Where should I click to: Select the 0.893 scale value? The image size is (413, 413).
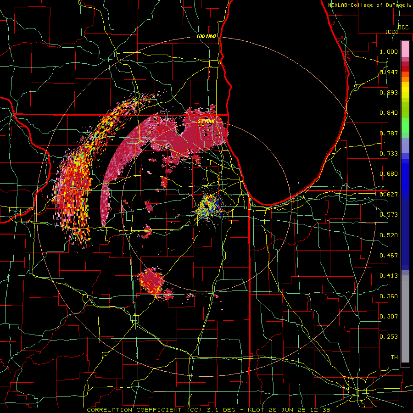pyautogui.click(x=389, y=92)
